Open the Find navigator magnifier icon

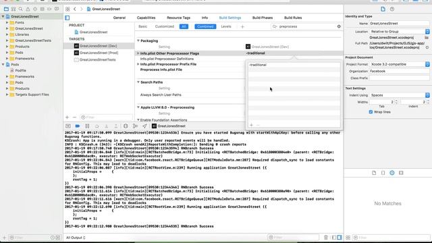[20, 9]
